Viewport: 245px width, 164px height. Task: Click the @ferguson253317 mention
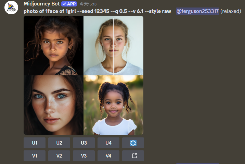point(197,11)
